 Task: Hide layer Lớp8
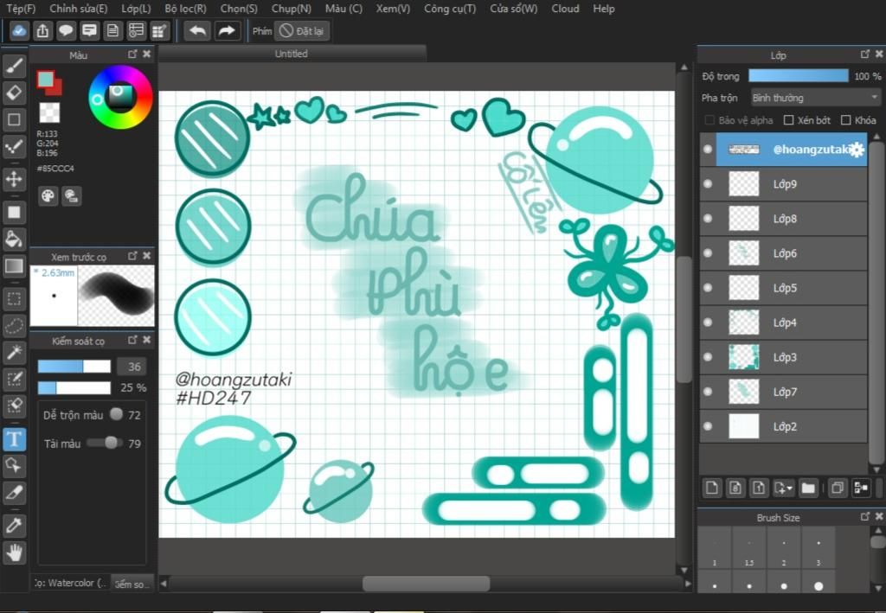pos(708,219)
